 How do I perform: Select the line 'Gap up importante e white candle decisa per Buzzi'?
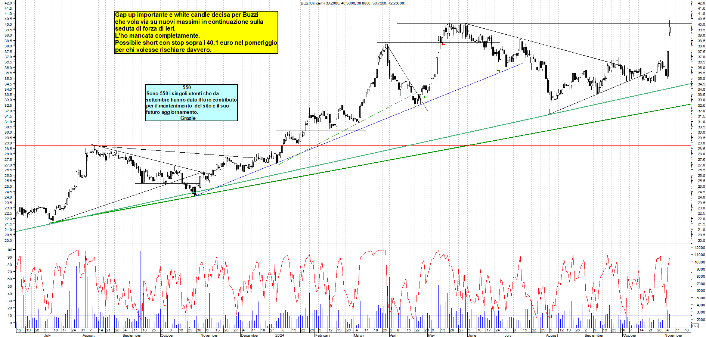tap(186, 15)
